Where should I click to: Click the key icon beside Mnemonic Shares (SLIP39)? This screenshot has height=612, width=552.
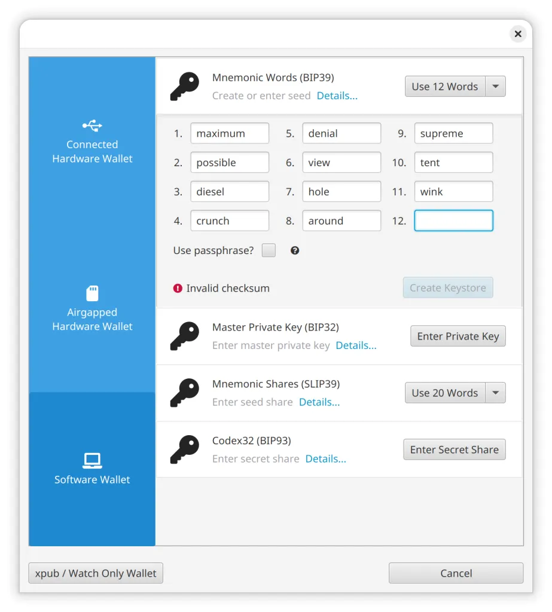coord(184,393)
